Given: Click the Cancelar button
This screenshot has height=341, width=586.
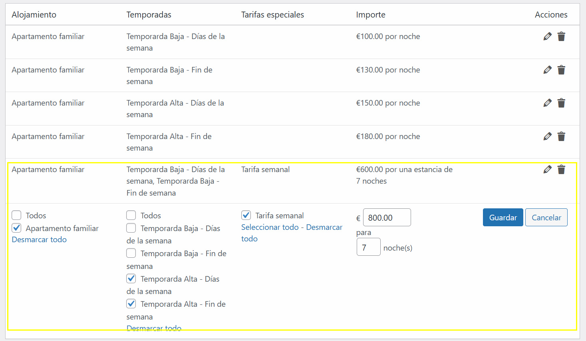Looking at the screenshot, I should [x=546, y=218].
